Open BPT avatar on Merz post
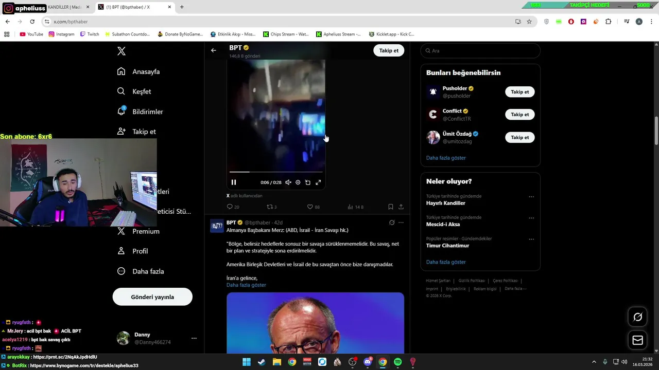Viewport: 659px width, 370px height. [217, 226]
